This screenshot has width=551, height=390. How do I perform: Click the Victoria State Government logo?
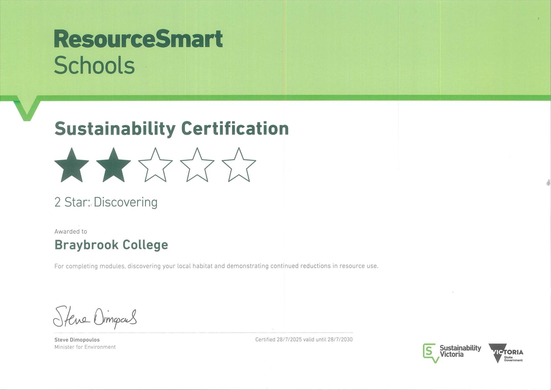click(x=506, y=353)
